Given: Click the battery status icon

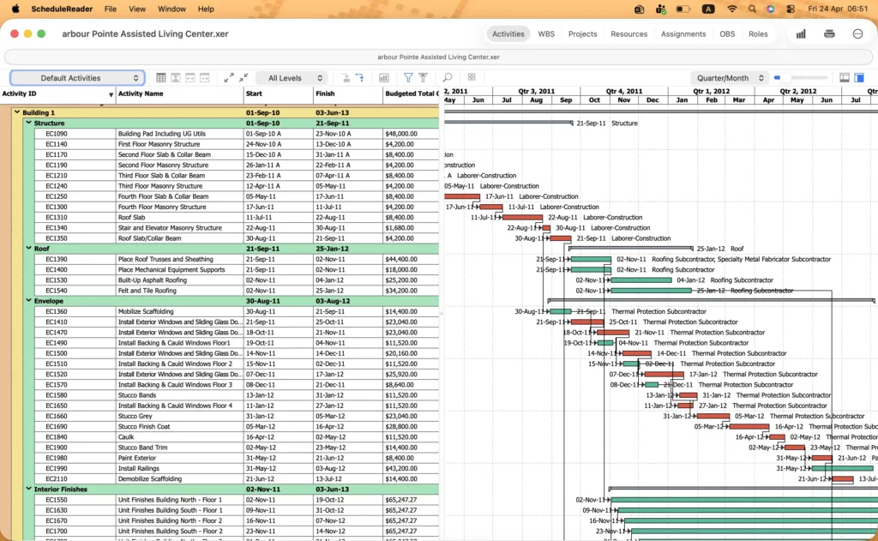Looking at the screenshot, I should click(683, 9).
